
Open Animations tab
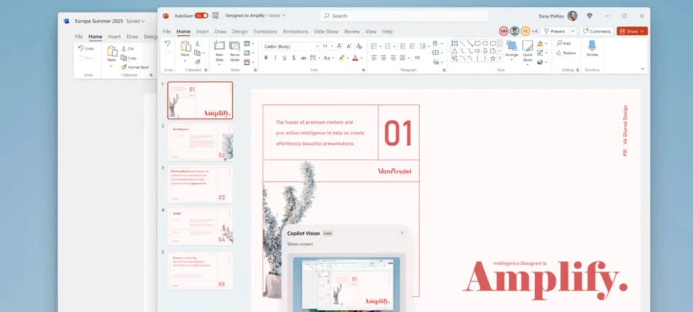pyautogui.click(x=296, y=31)
